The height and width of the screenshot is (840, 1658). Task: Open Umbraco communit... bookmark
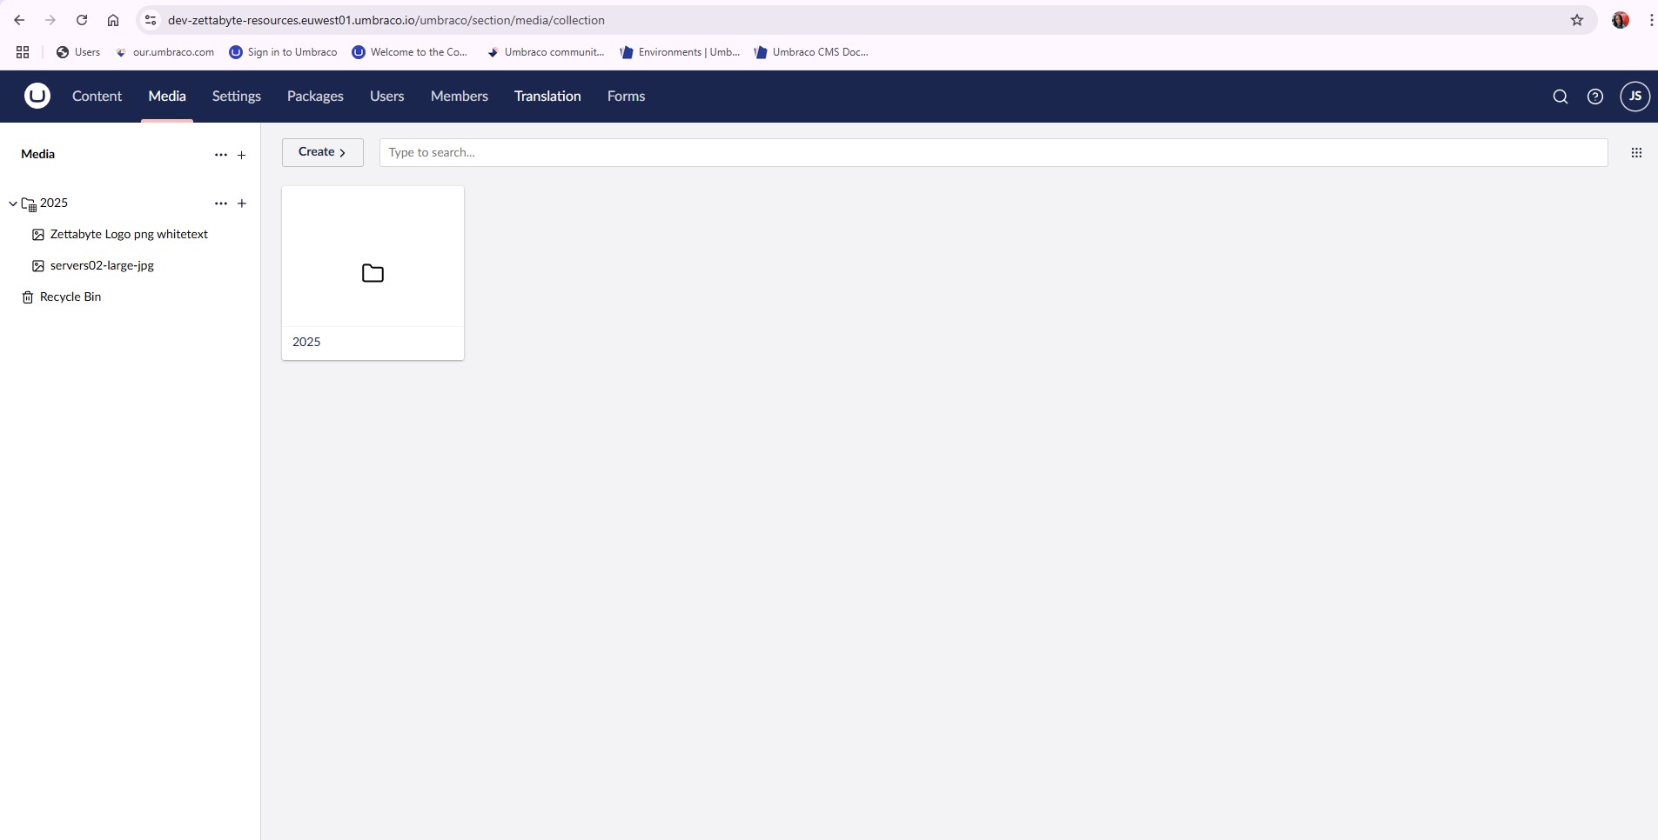pyautogui.click(x=545, y=52)
